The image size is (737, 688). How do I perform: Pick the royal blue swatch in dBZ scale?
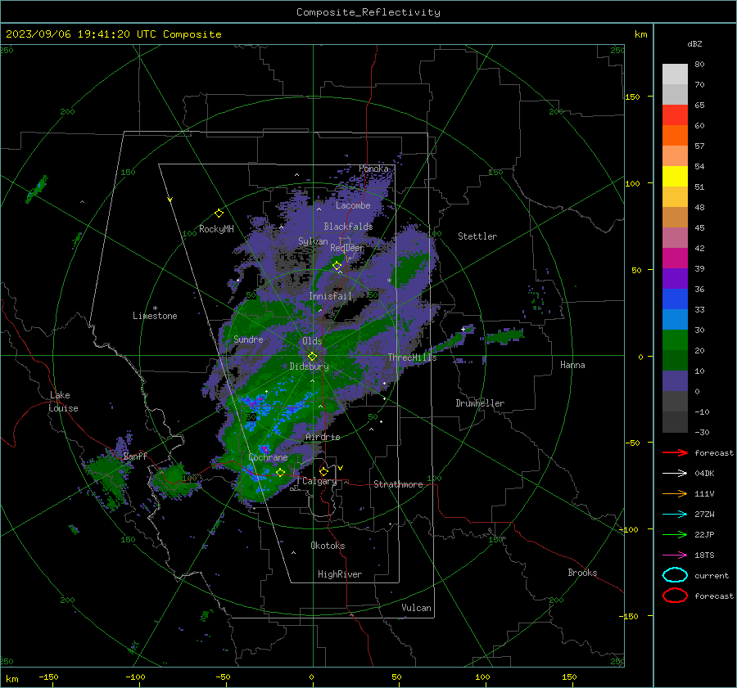675,299
